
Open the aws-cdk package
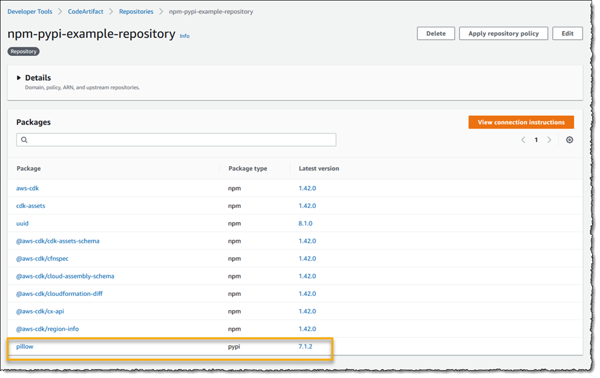pyautogui.click(x=27, y=188)
